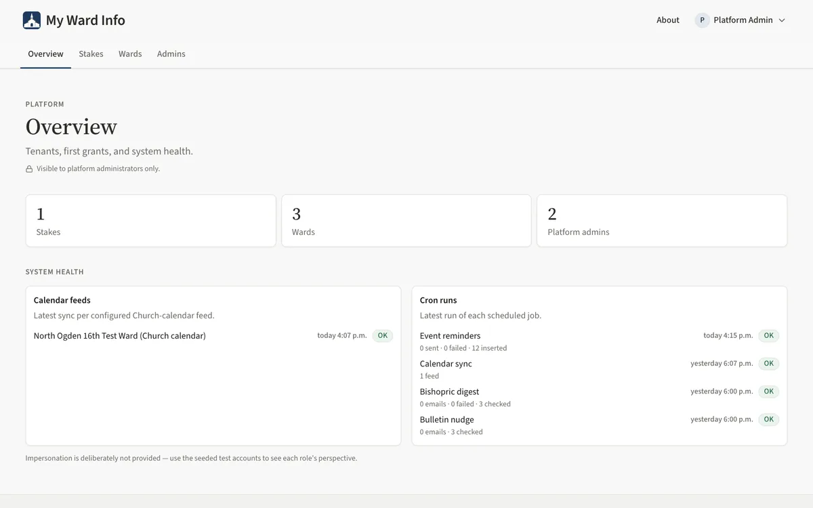The height and width of the screenshot is (508, 813).
Task: Open the About link in header
Action: pyautogui.click(x=668, y=20)
